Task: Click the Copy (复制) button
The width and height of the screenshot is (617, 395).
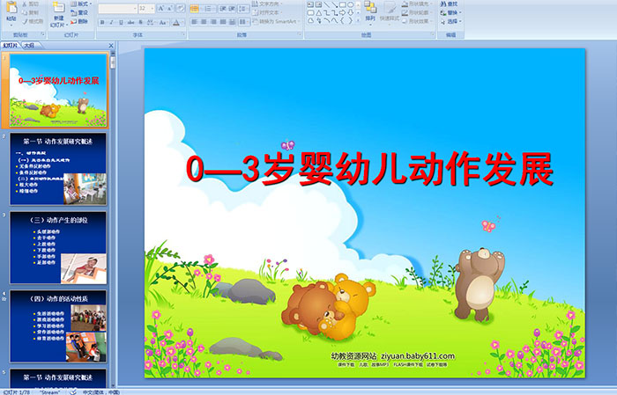Action: point(30,12)
